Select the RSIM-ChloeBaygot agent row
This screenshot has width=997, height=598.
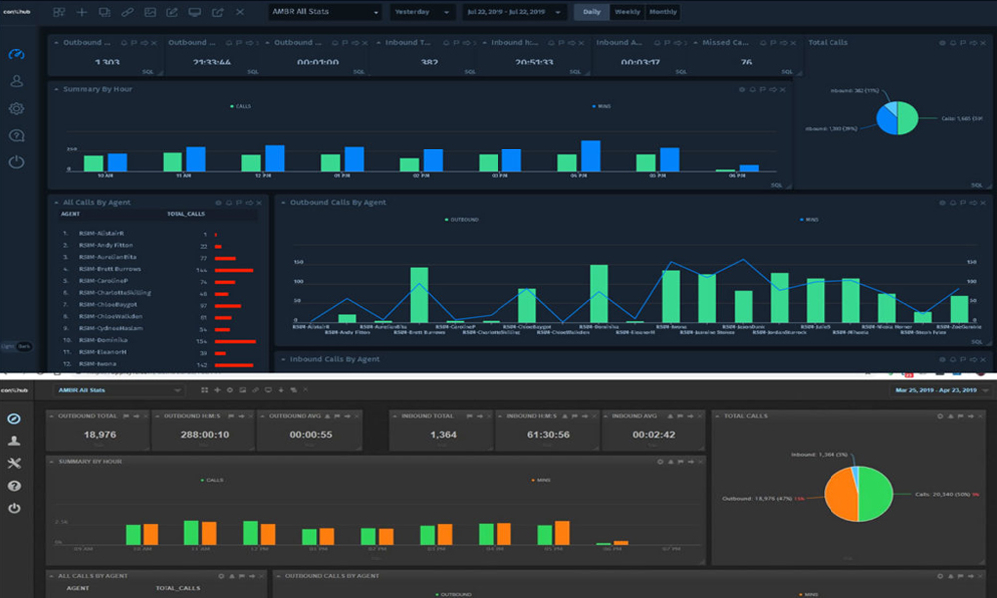(x=159, y=305)
